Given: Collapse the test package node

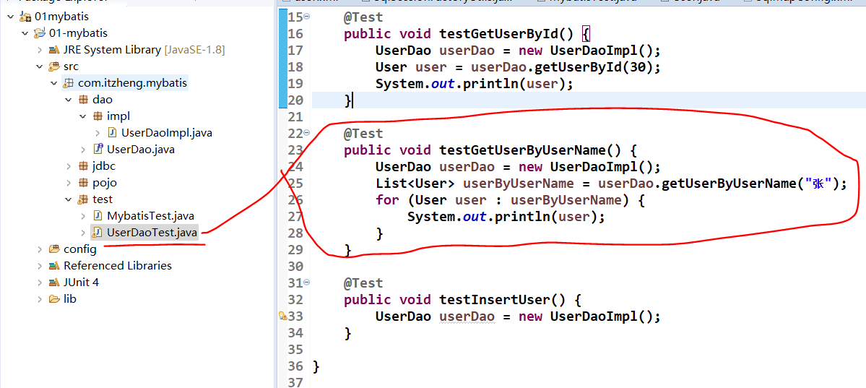Looking at the screenshot, I should (69, 199).
